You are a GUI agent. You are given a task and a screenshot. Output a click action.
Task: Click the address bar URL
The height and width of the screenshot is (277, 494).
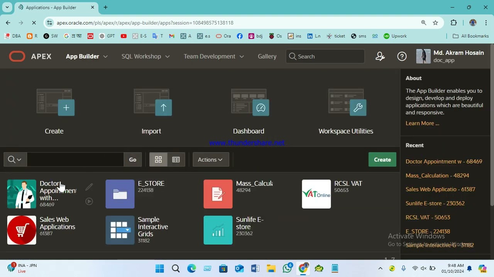[x=145, y=23]
